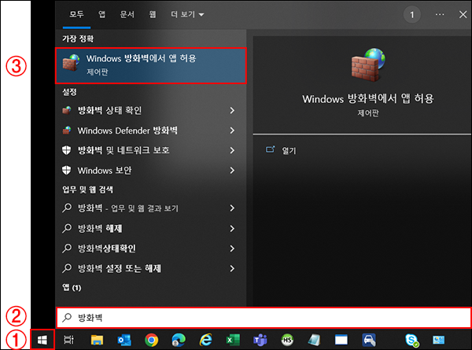Click the firewall icon beside Windows Defender 방화벽

[67, 130]
